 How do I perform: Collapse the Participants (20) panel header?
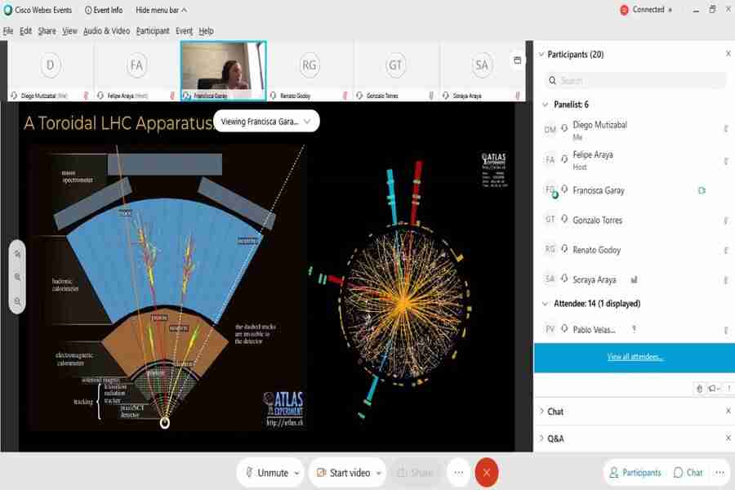click(541, 55)
